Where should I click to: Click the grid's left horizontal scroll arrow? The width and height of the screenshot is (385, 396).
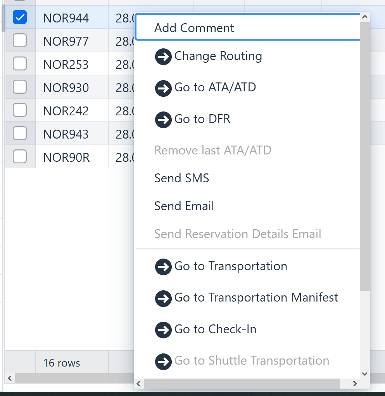10,377
